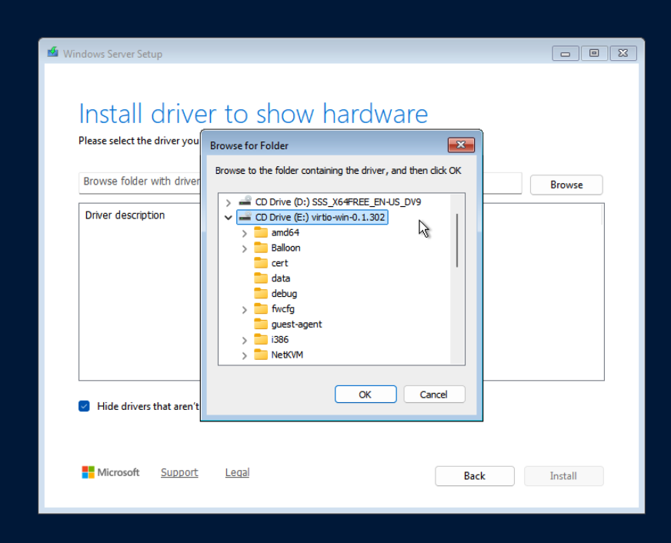This screenshot has height=543, width=671.
Task: Select the cert folder name
Action: click(279, 263)
